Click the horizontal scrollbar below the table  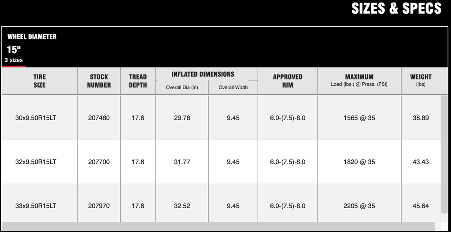218,226
